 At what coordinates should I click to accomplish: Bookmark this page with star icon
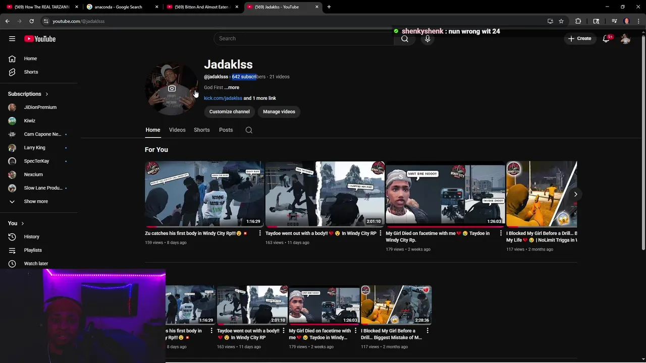click(561, 21)
